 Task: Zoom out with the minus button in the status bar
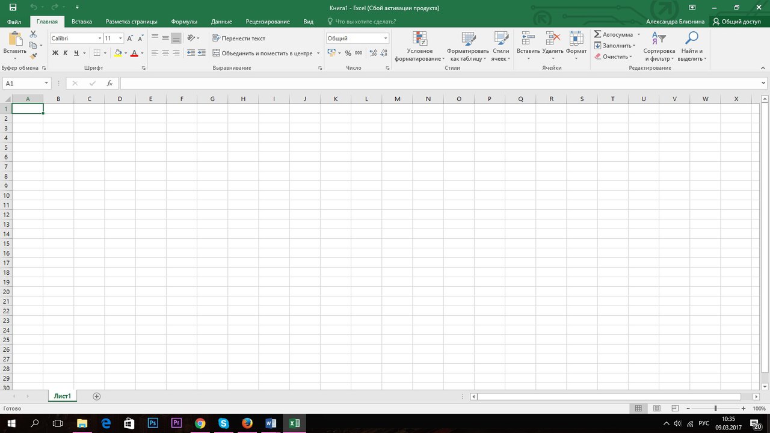[688, 408]
